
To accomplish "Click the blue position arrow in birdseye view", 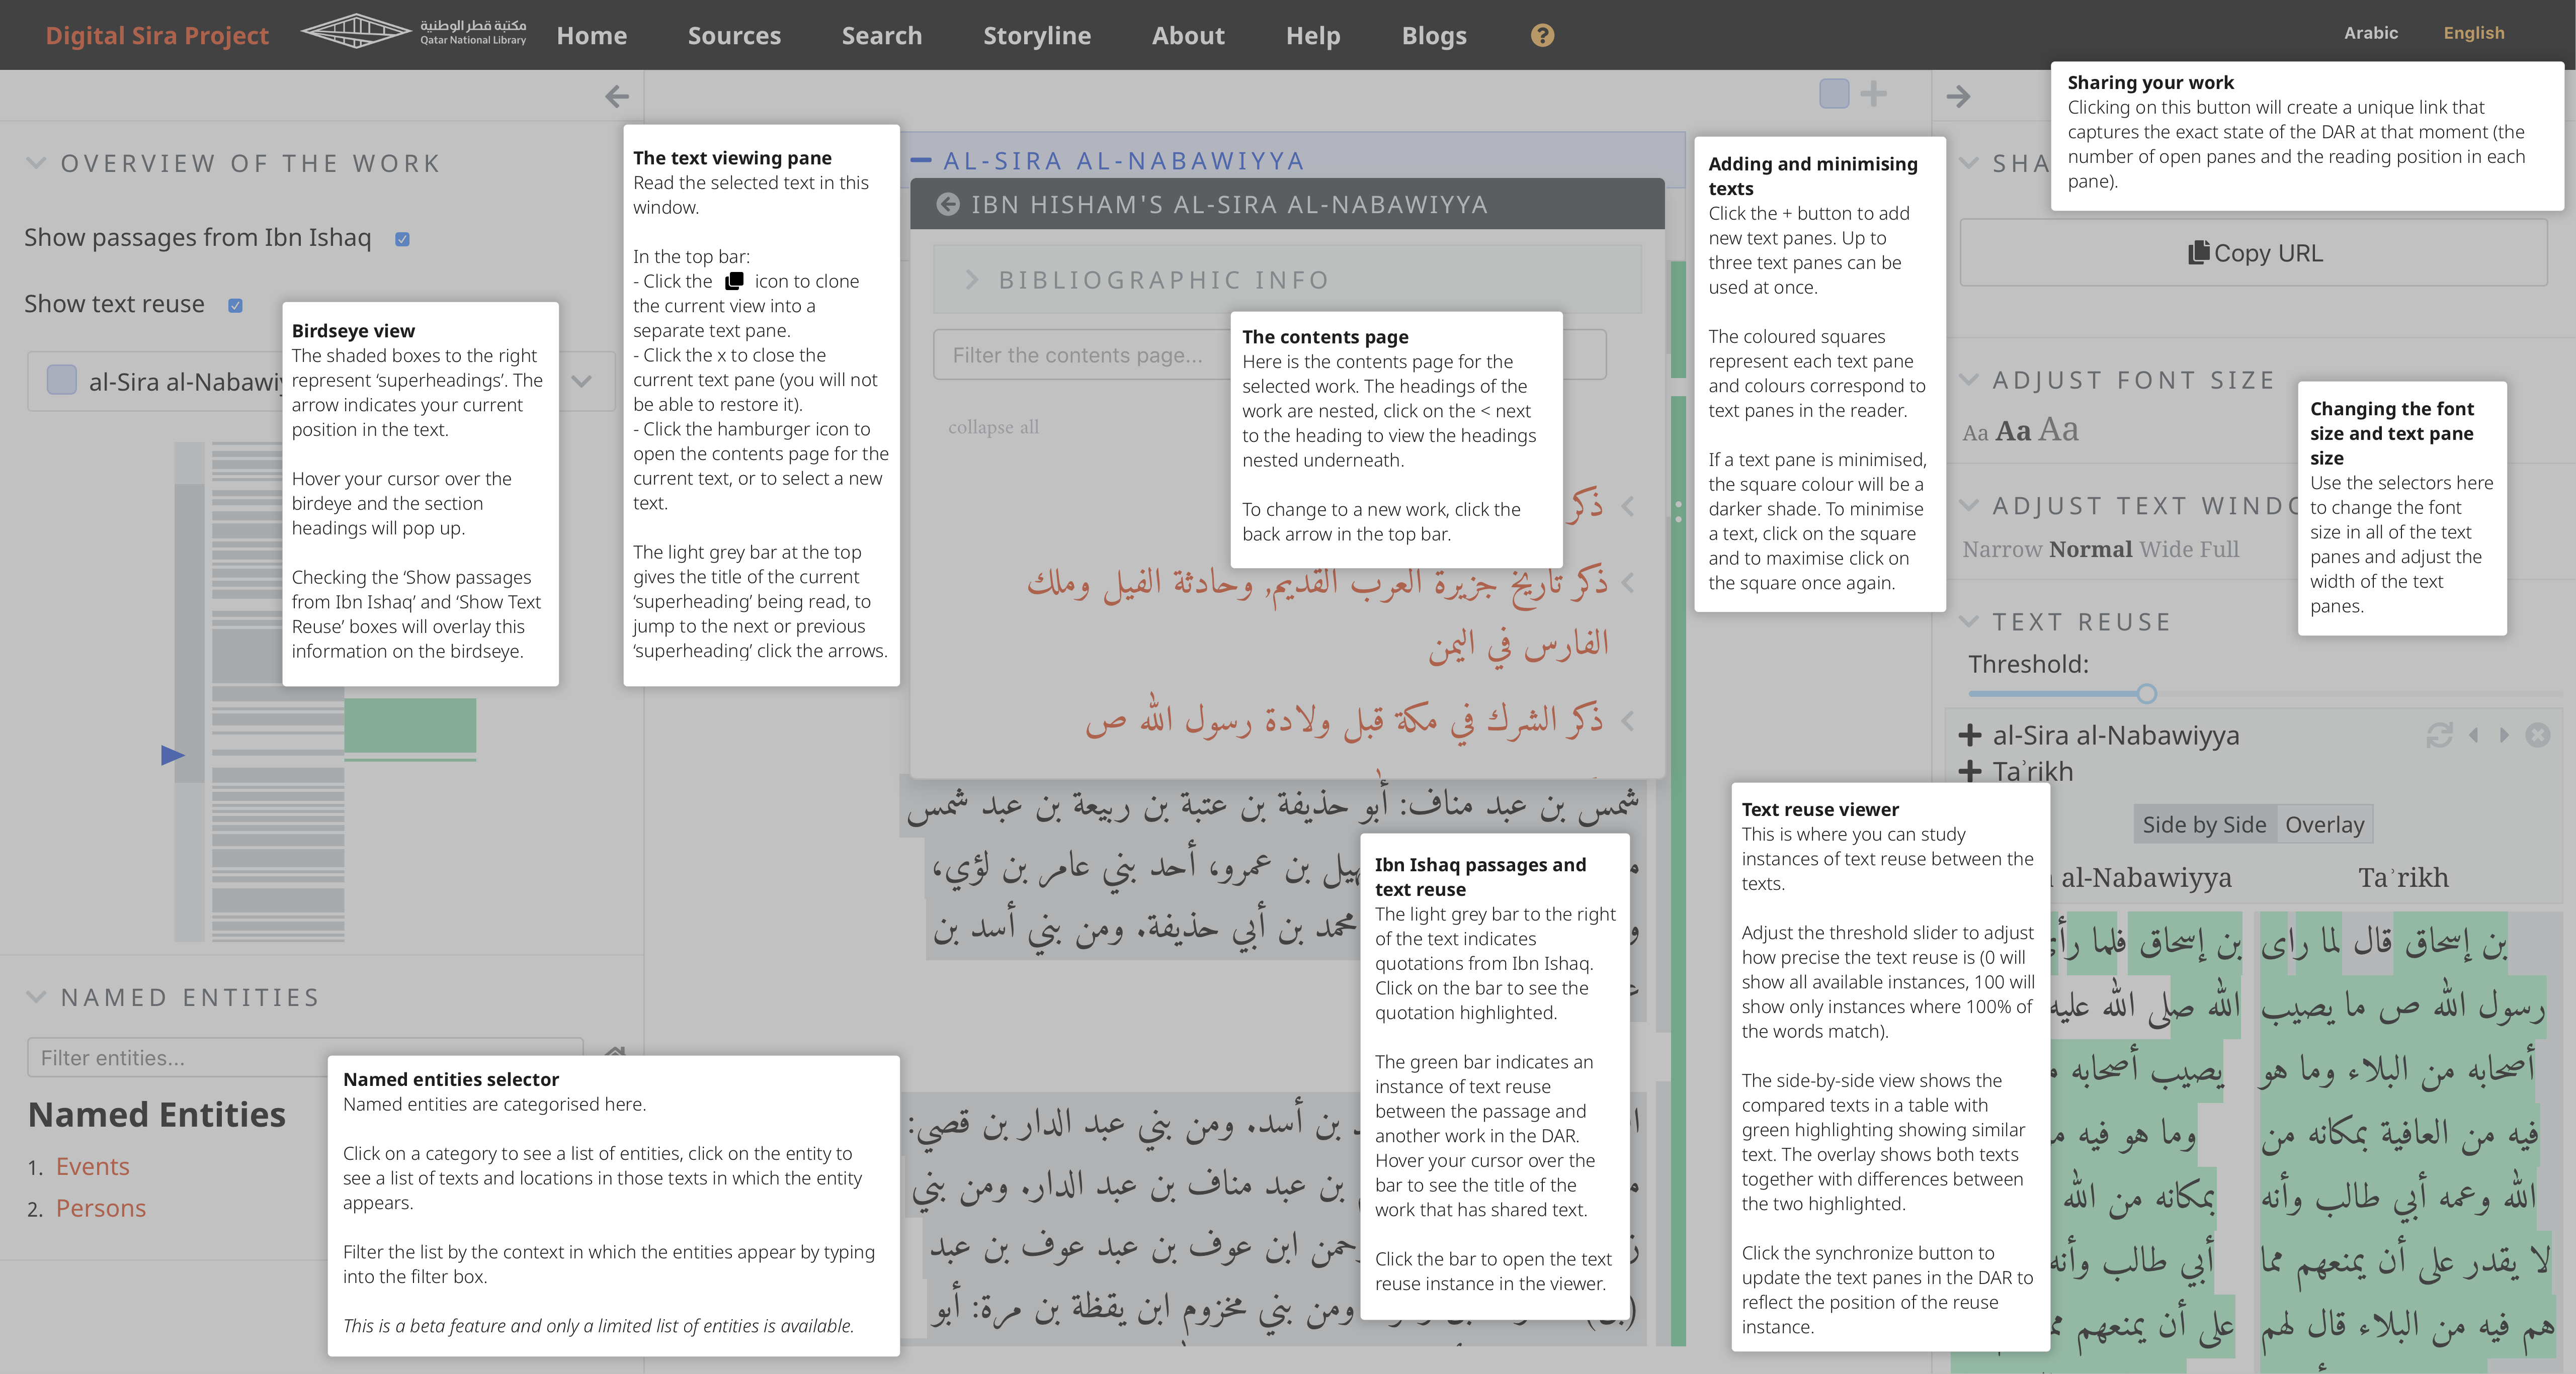I will coord(173,755).
